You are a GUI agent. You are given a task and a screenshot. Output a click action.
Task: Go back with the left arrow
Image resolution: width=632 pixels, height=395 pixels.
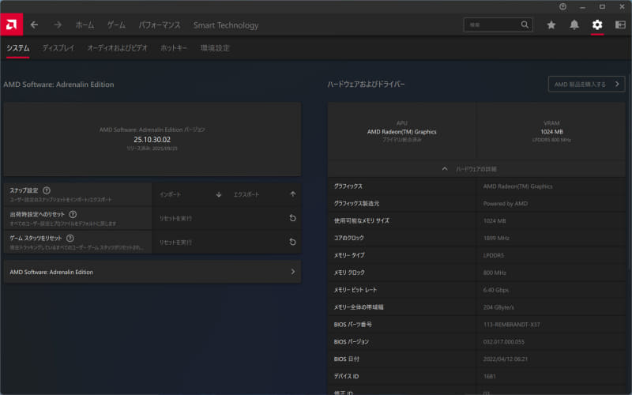pos(34,25)
